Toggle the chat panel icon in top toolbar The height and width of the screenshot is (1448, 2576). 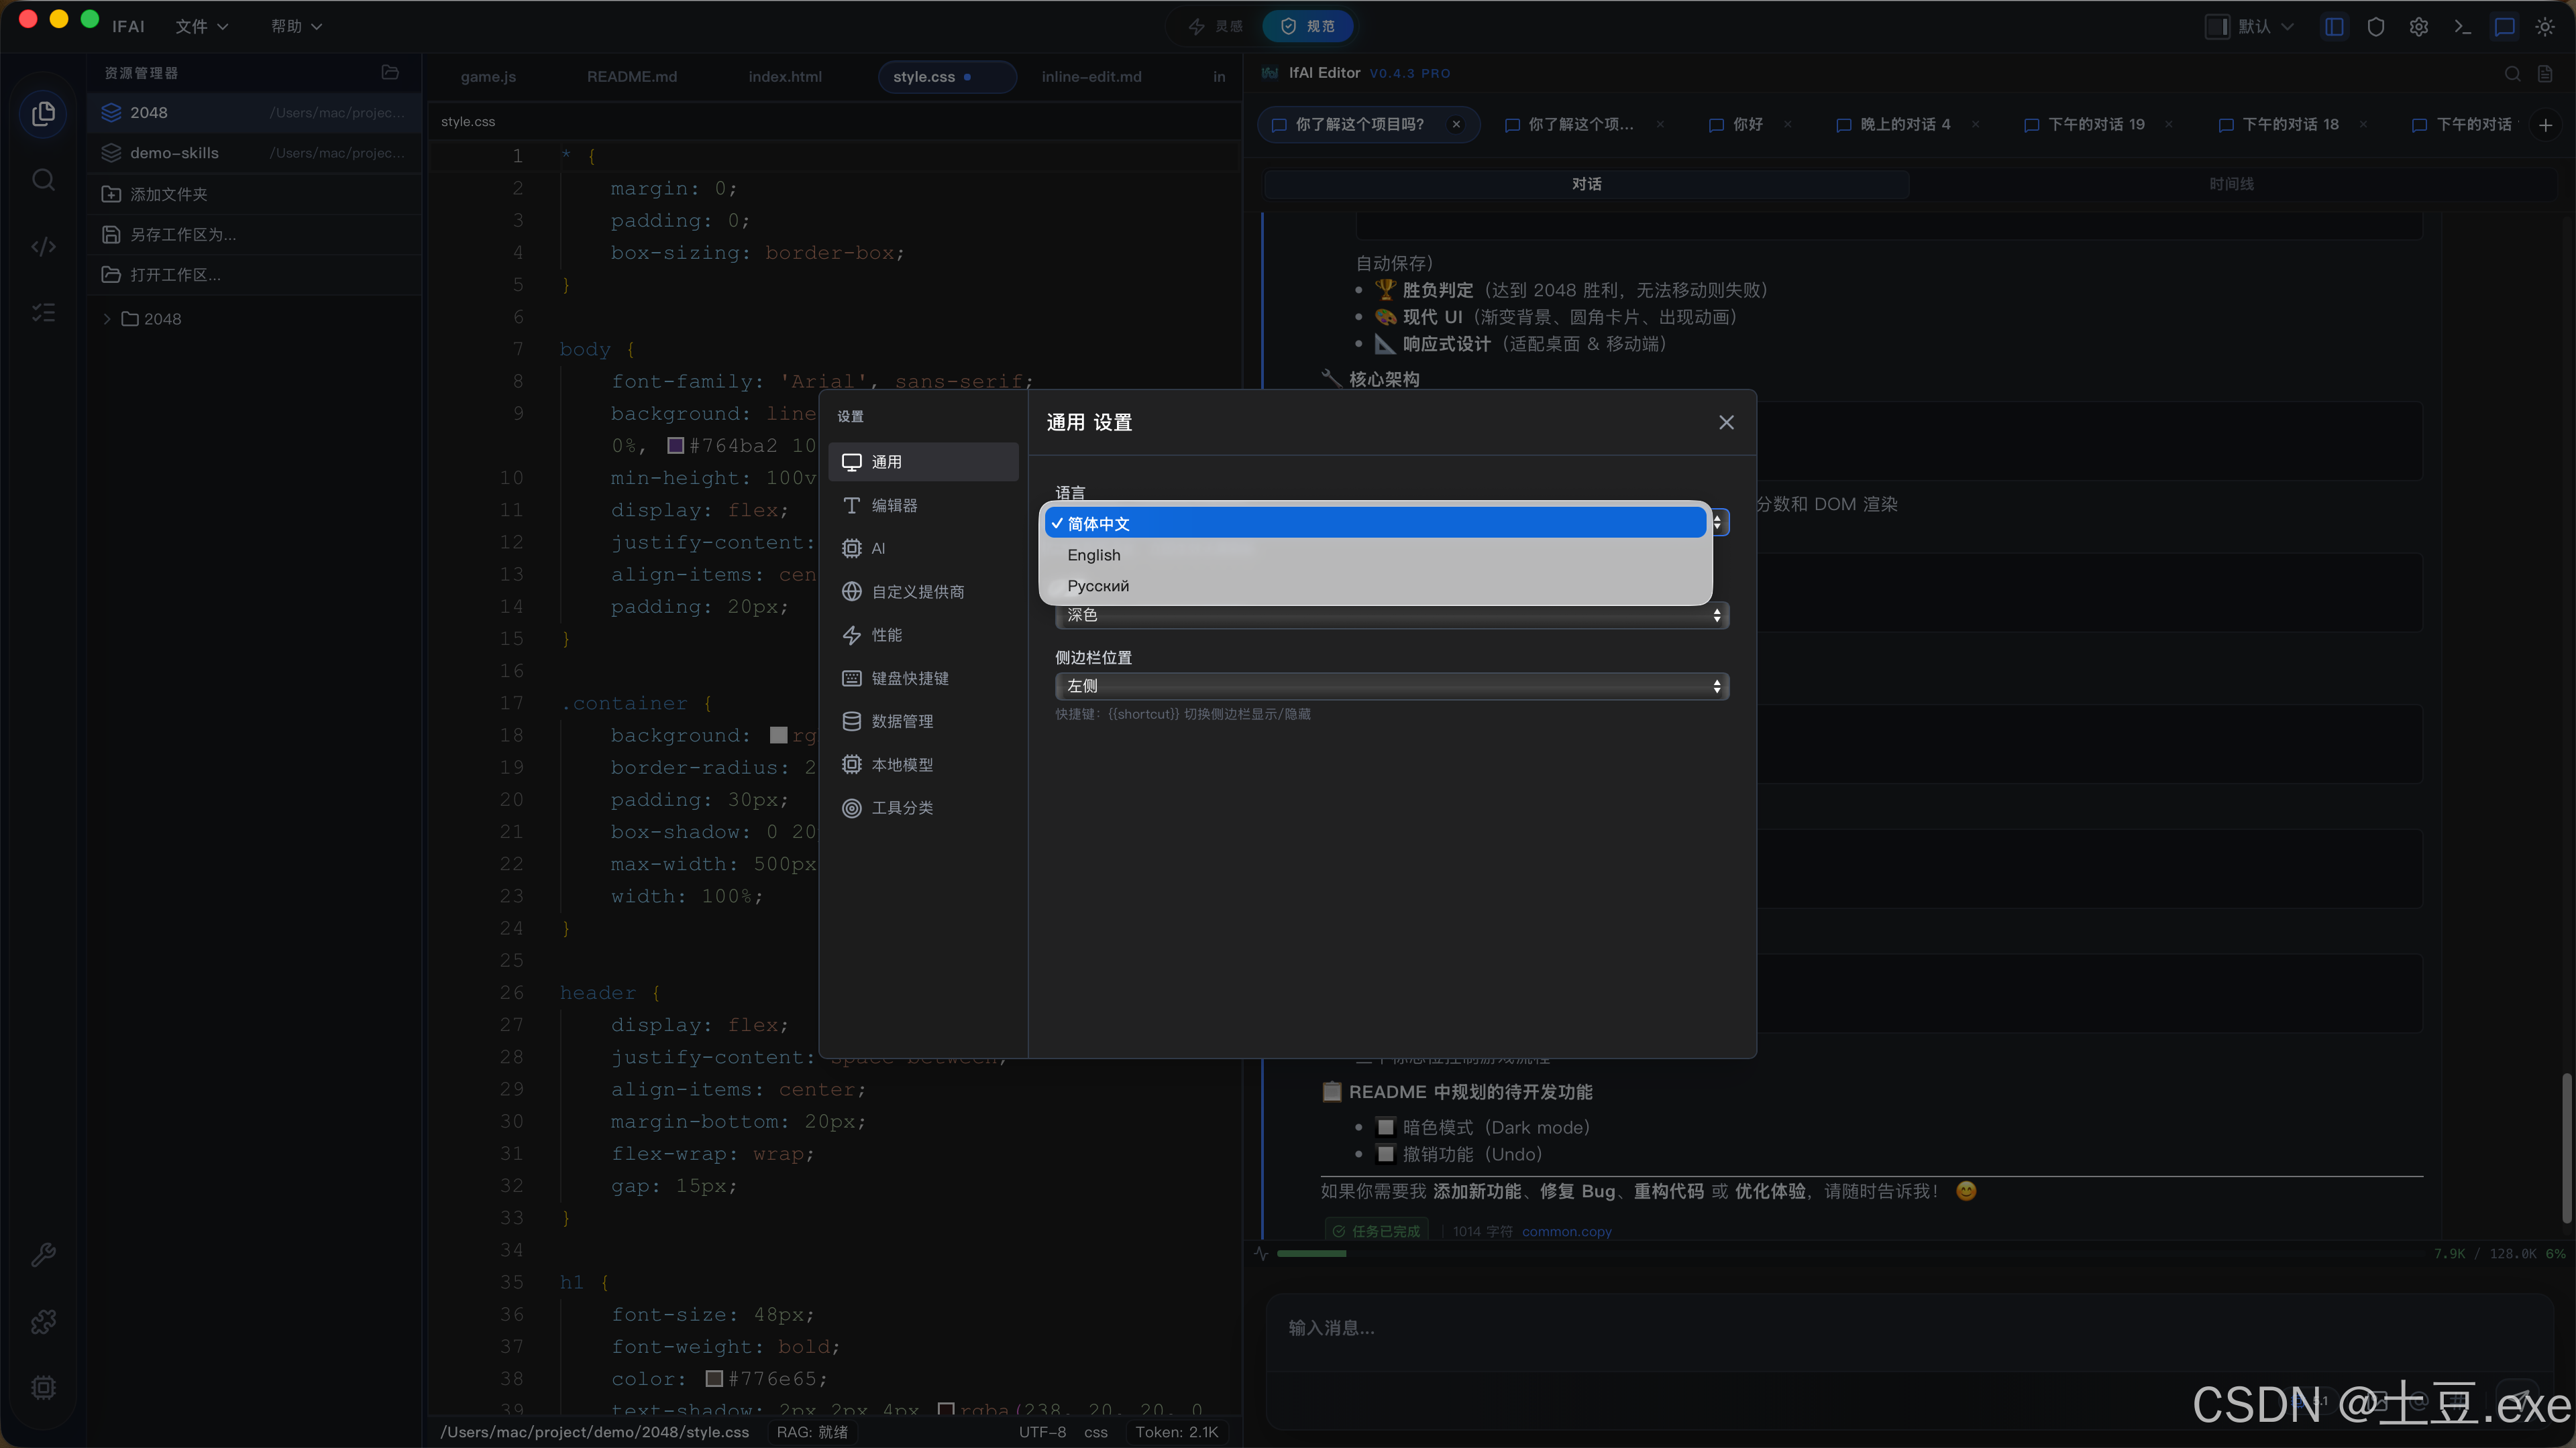[2504, 27]
